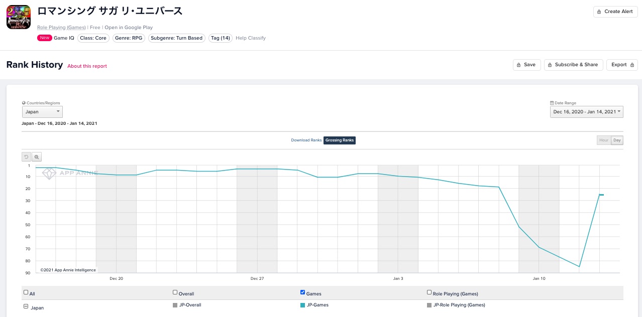642x317 pixels.
Task: Open the Role Playing (Games) category link
Action: pos(61,28)
